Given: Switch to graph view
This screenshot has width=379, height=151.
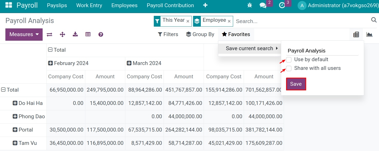Looking at the screenshot, I should click(x=369, y=34).
